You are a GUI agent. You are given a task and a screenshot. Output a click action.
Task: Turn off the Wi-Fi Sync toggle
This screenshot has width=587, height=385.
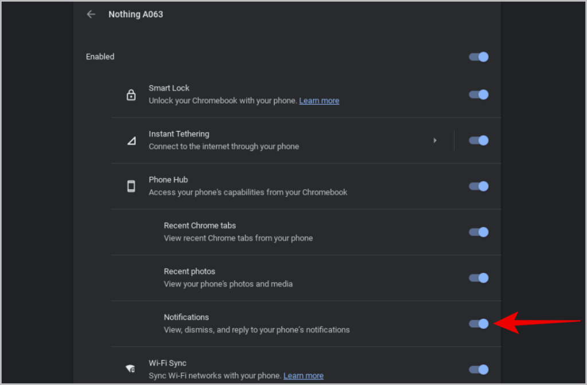[479, 370]
